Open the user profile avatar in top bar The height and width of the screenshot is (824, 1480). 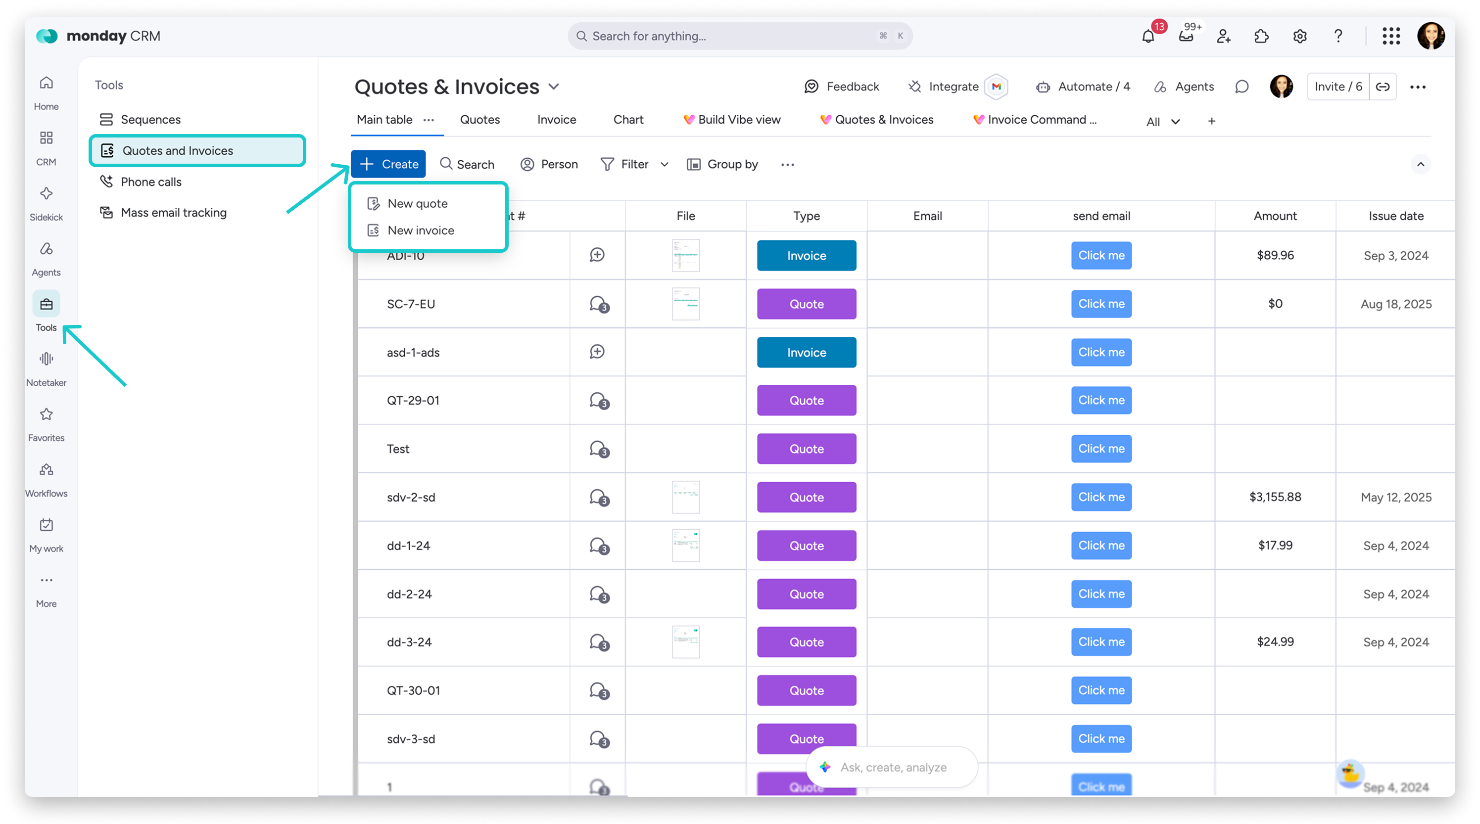[1431, 36]
